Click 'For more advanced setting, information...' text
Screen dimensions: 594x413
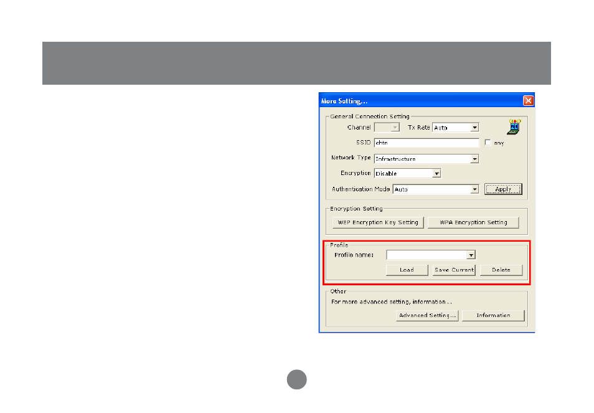point(391,301)
